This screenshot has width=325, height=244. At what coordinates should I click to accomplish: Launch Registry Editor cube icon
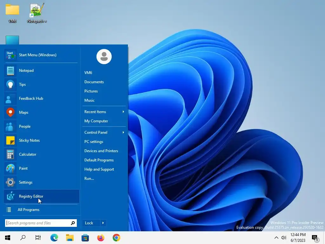click(10, 196)
